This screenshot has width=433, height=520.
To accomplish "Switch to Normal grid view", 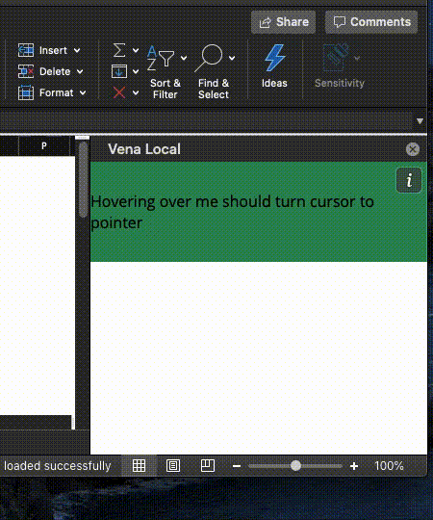I will (x=139, y=466).
